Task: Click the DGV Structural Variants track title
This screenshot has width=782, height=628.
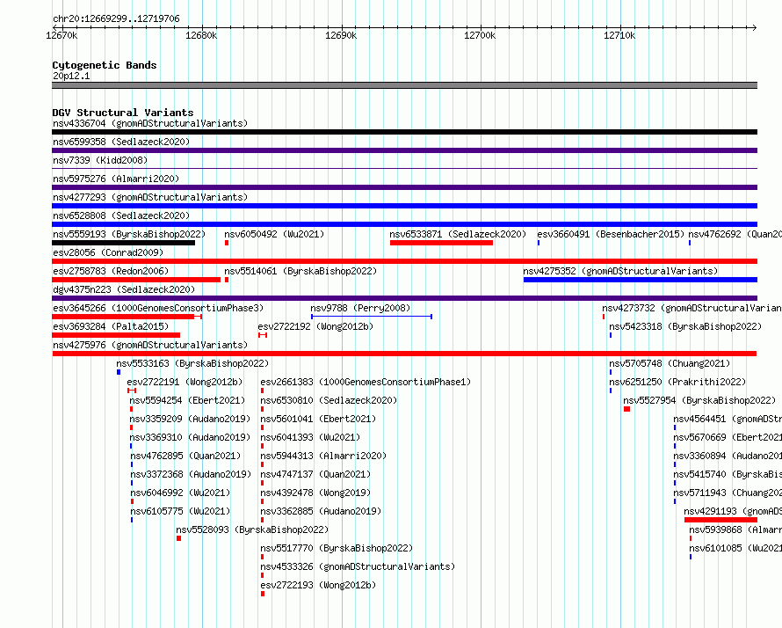Action: (123, 113)
